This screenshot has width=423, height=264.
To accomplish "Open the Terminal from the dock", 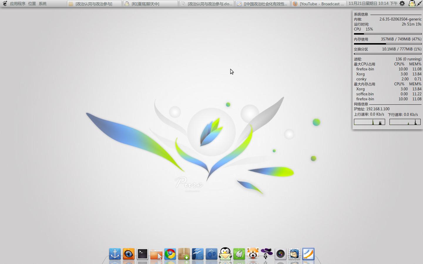I will click(142, 254).
